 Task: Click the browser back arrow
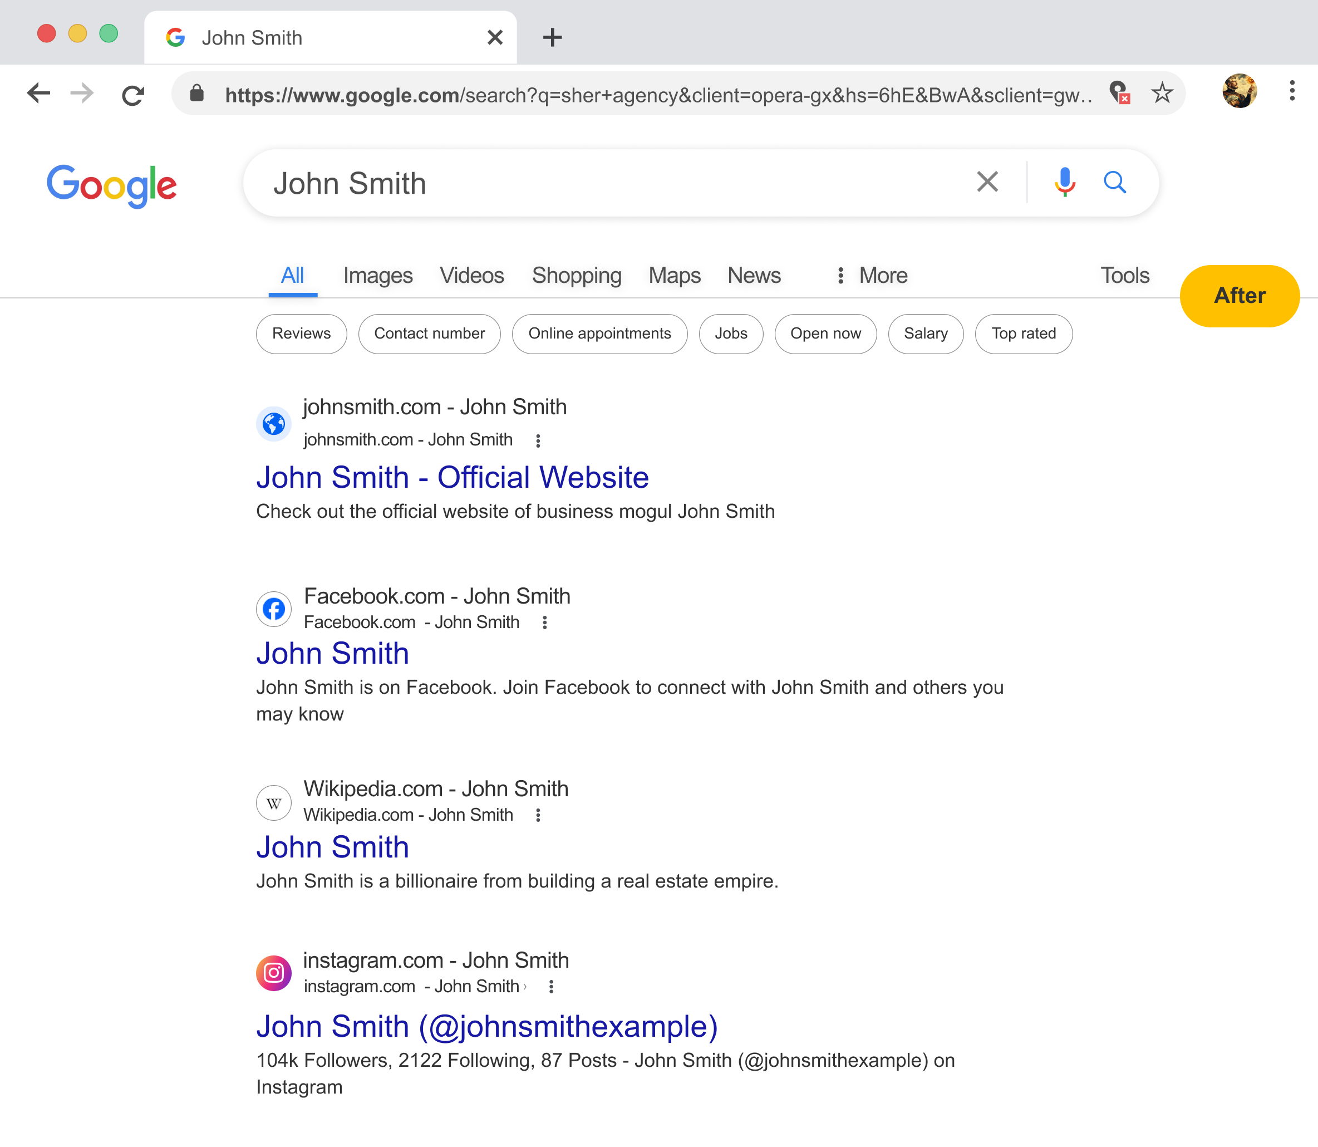click(x=39, y=94)
